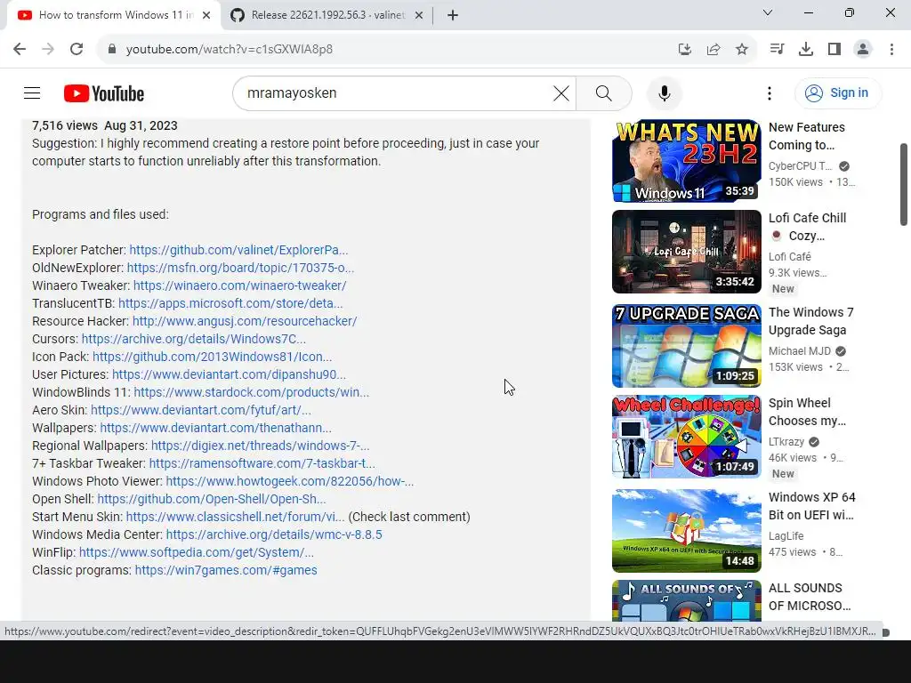Open the User Pictures deviantart link
Screen dimensions: 911x683
coord(229,374)
